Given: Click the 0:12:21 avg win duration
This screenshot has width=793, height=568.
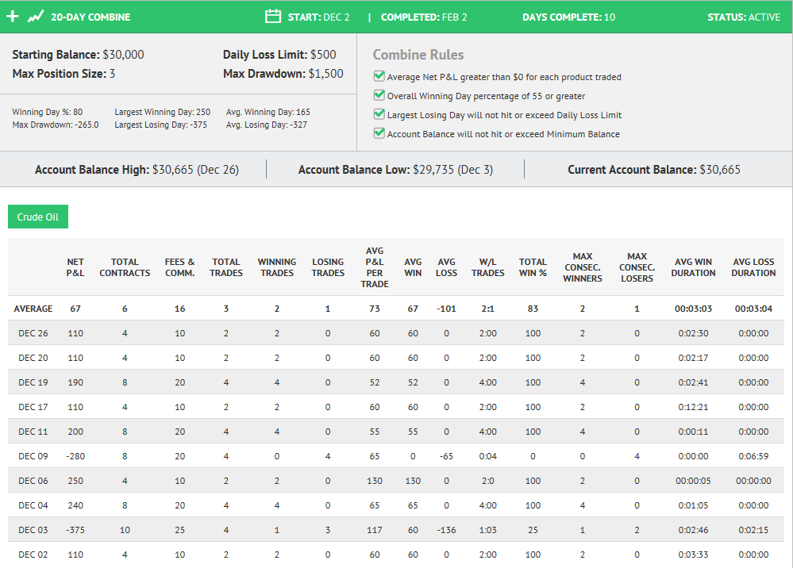Looking at the screenshot, I should pos(693,407).
